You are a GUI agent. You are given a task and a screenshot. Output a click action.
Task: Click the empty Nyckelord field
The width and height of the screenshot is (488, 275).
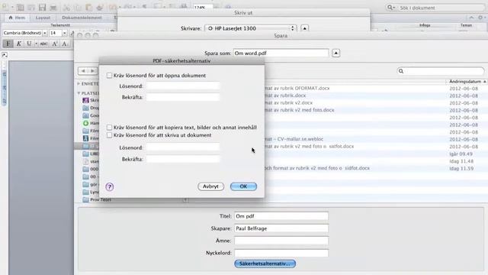(281, 253)
